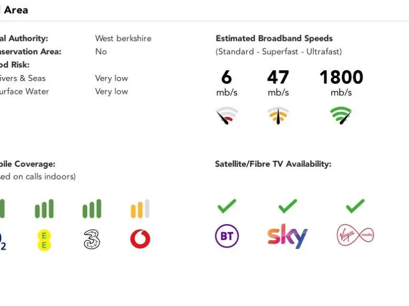
Task: Click the green signal bars above Three
Action: (x=92, y=209)
